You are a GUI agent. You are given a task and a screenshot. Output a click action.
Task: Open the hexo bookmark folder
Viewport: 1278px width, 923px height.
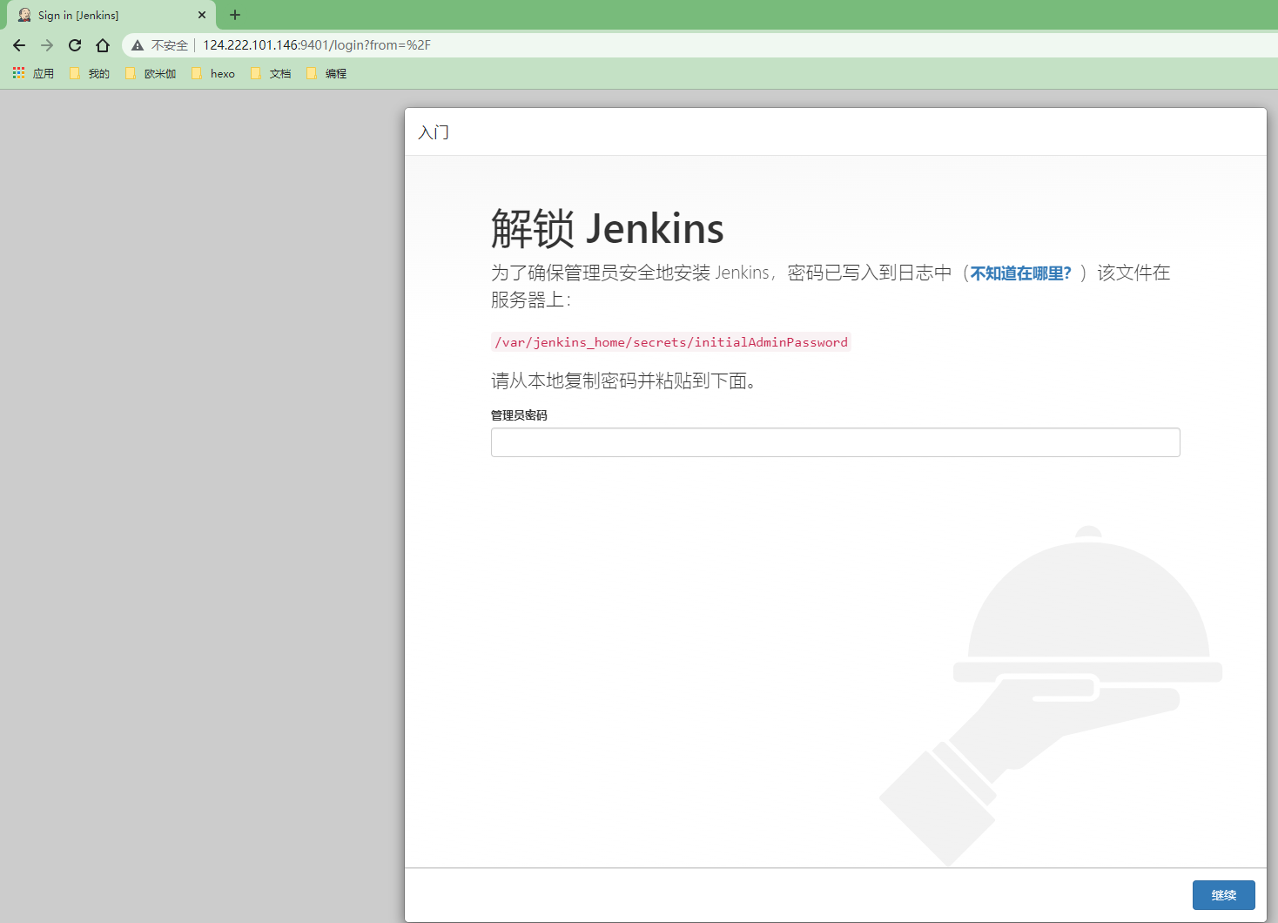coord(213,73)
